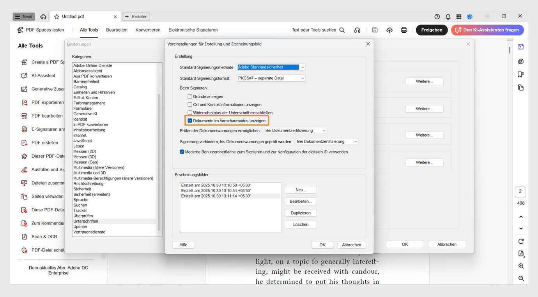Click the Text oder Tools suchen field

(x=314, y=30)
